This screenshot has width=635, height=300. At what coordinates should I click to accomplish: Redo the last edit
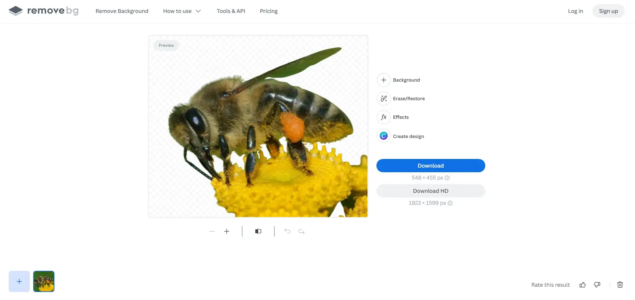coord(301,231)
